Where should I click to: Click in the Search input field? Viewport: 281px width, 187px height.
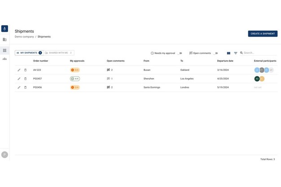click(259, 53)
